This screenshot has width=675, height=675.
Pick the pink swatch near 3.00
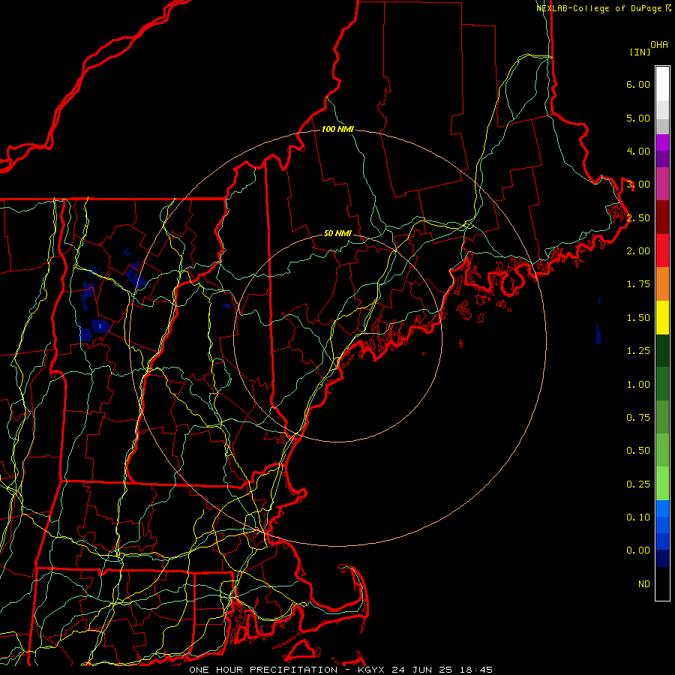pos(662,184)
